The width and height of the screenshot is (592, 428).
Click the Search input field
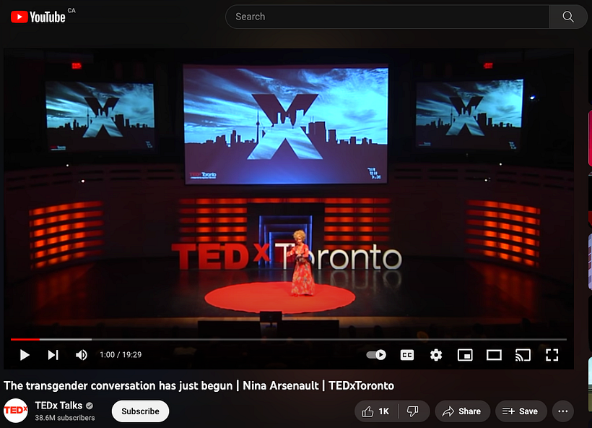pos(388,17)
